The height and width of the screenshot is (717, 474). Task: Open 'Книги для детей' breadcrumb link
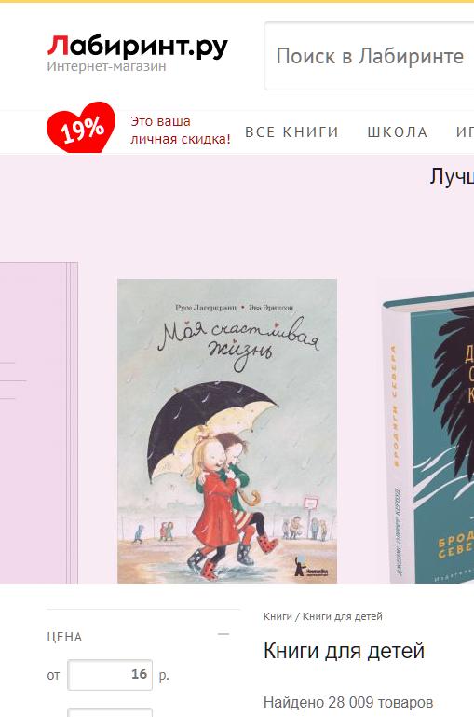342,616
